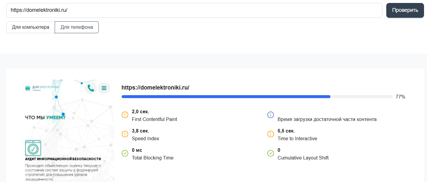Screen dimensions: 427x182
Task: Click the Time to Interactive warning icon
Action: 271,134
